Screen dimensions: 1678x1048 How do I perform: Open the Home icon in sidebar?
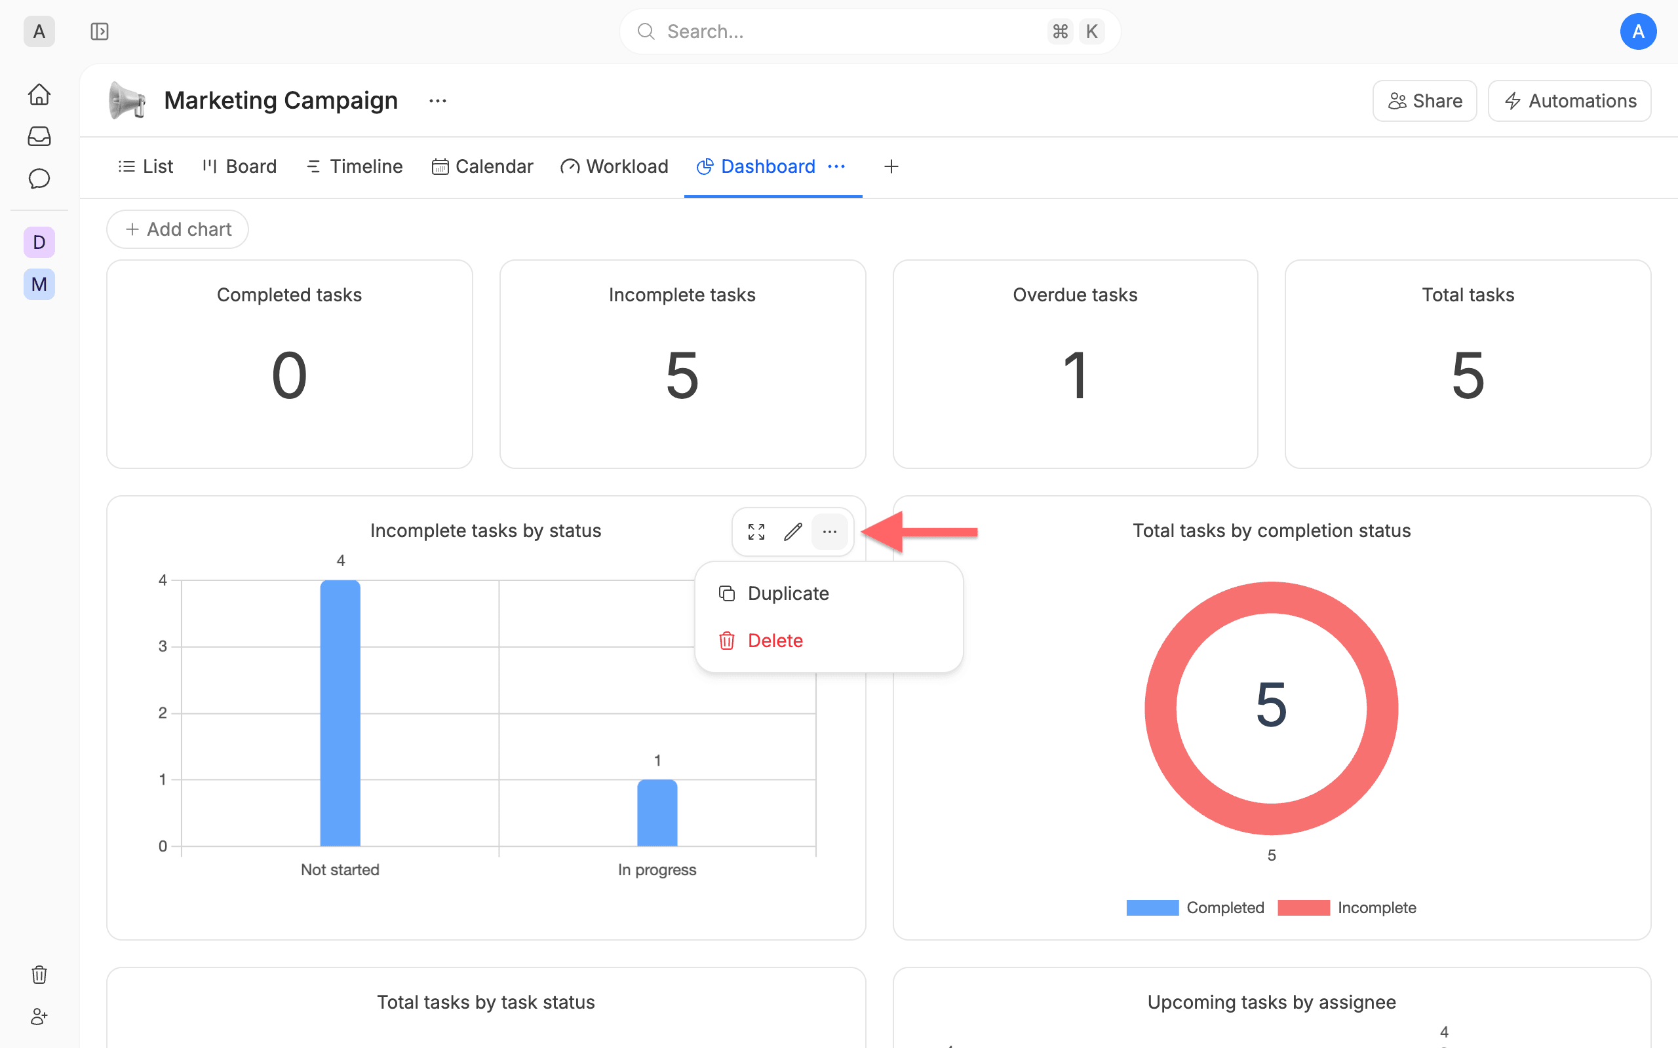39,94
